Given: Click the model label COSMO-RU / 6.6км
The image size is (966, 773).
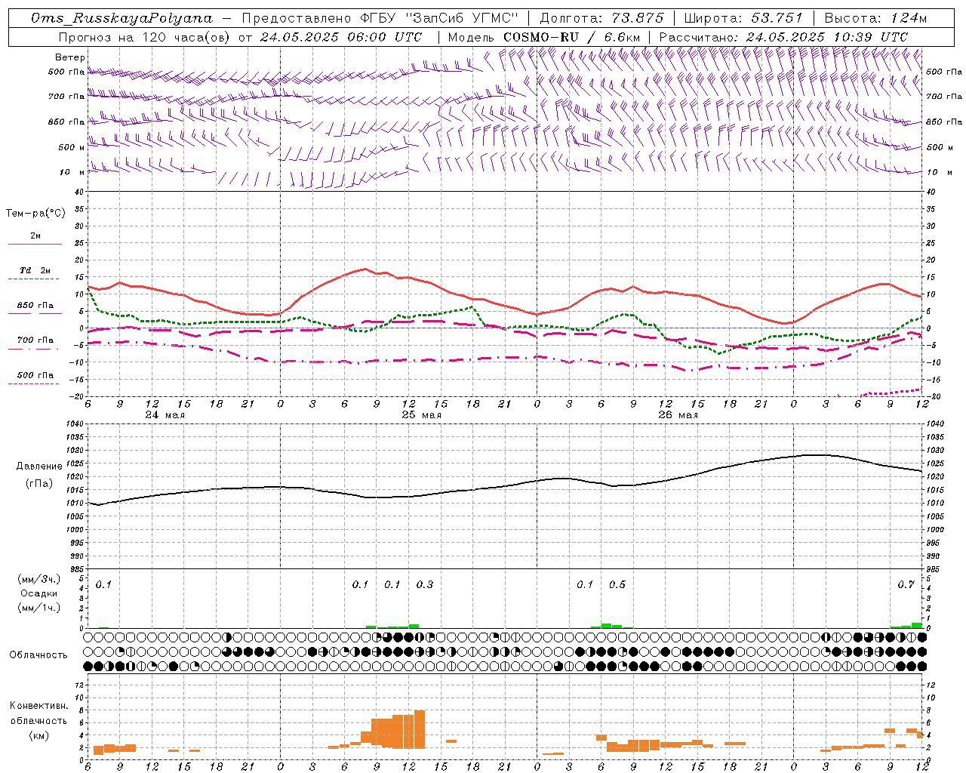Looking at the screenshot, I should tap(571, 37).
